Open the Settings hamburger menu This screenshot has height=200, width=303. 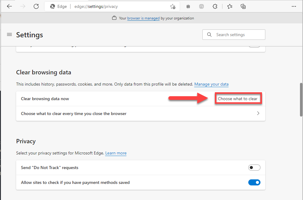coord(9,35)
